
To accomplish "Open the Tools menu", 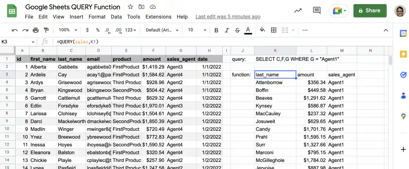I will 134,17.
